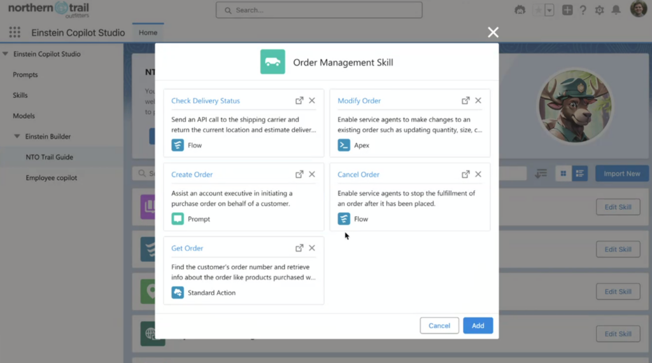Screen dimensions: 652x363
Task: Remove the Get Order action
Action: [312, 248]
